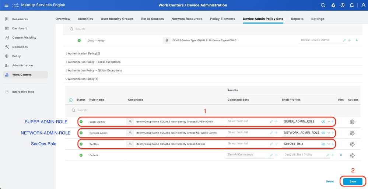Click the device condition icon in DNAC row
This screenshot has height=189, width=368.
pyautogui.click(x=167, y=41)
